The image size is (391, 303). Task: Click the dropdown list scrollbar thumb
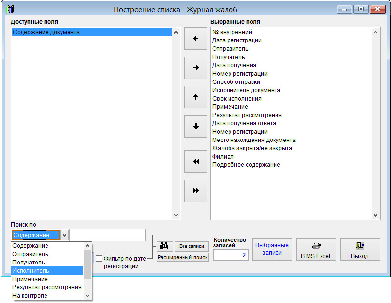tap(87, 264)
